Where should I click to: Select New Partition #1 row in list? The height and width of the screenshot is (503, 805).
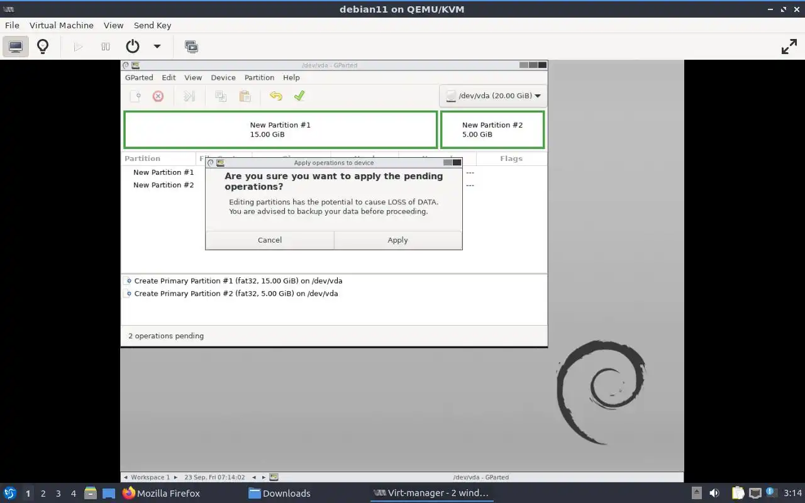click(334, 172)
